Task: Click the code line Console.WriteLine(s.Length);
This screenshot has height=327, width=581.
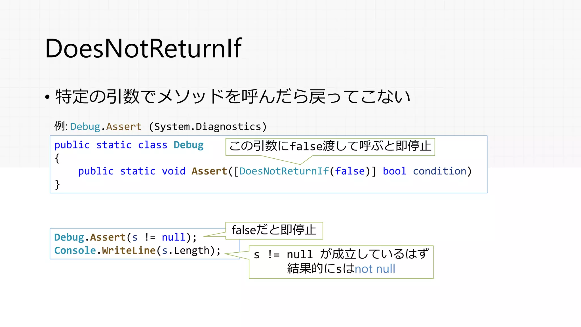Action: pyautogui.click(x=138, y=250)
